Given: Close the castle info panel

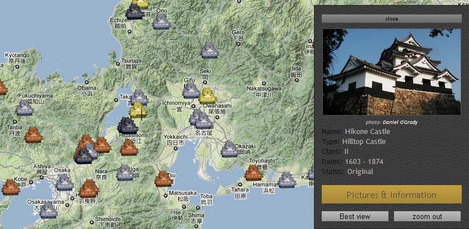Looking at the screenshot, I should point(391,18).
